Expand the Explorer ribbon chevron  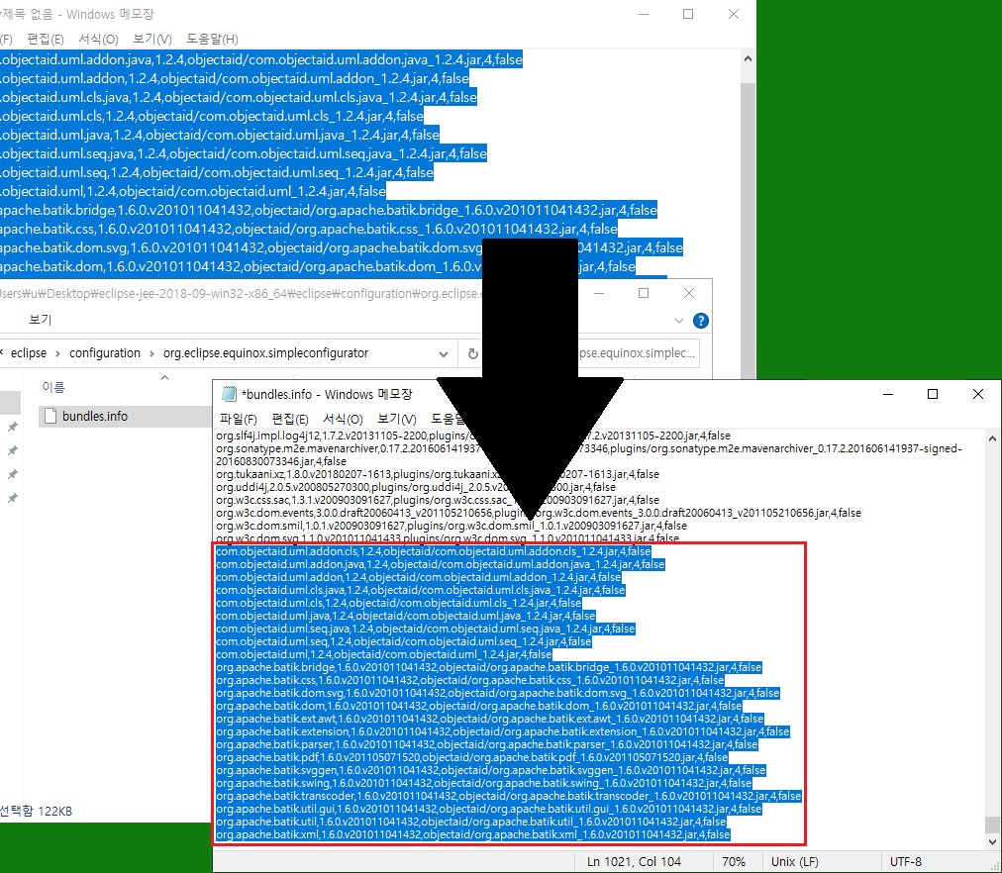pyautogui.click(x=678, y=321)
